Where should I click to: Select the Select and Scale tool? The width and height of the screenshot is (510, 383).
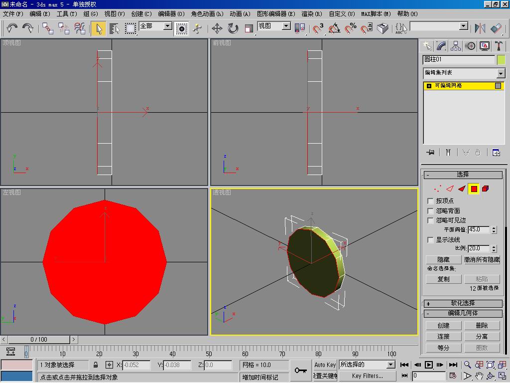pos(249,28)
